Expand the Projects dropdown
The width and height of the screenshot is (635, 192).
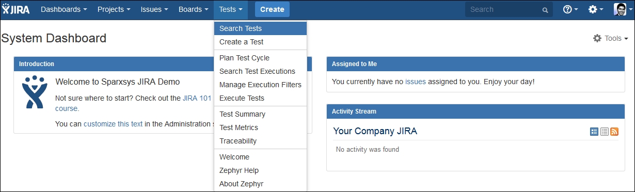pos(114,9)
